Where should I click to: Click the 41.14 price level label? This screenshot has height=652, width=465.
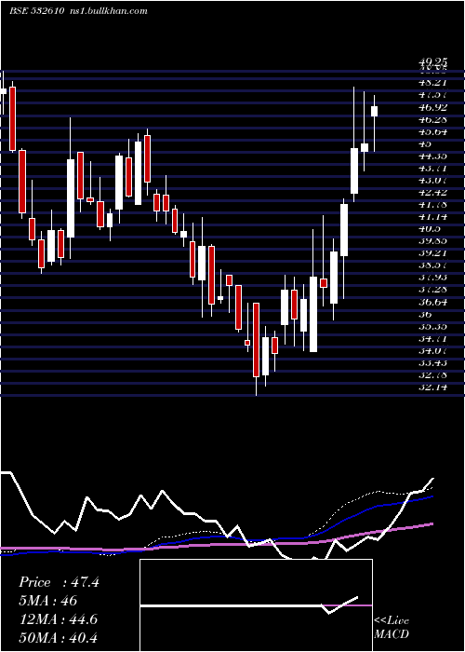click(x=432, y=217)
